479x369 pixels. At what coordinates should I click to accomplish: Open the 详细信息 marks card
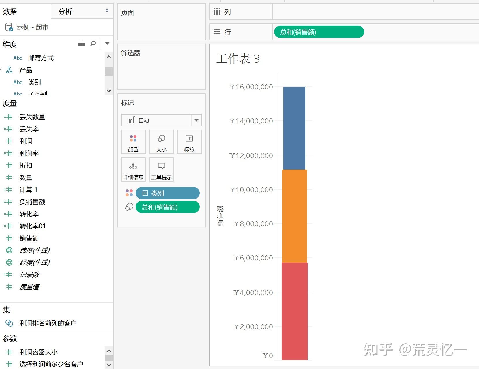click(x=133, y=170)
